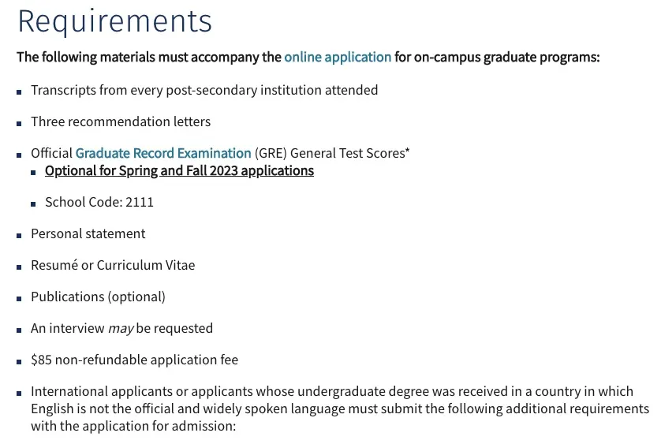Click the underlined Optional for Spring and Fall 2023 text
Image resolution: width=661 pixels, height=444 pixels.
[179, 170]
